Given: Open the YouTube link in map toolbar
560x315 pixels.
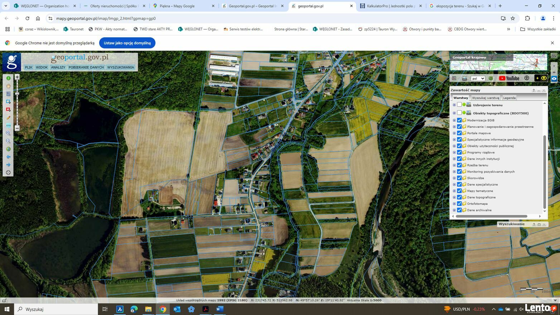Looking at the screenshot, I should 509,78.
